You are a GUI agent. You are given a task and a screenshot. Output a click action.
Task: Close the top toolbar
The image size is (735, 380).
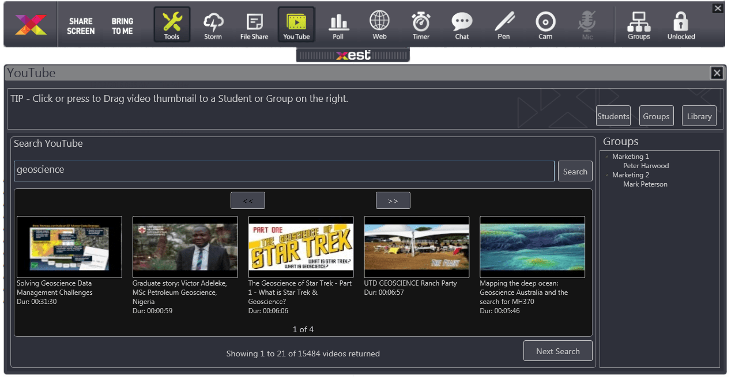[x=718, y=8]
